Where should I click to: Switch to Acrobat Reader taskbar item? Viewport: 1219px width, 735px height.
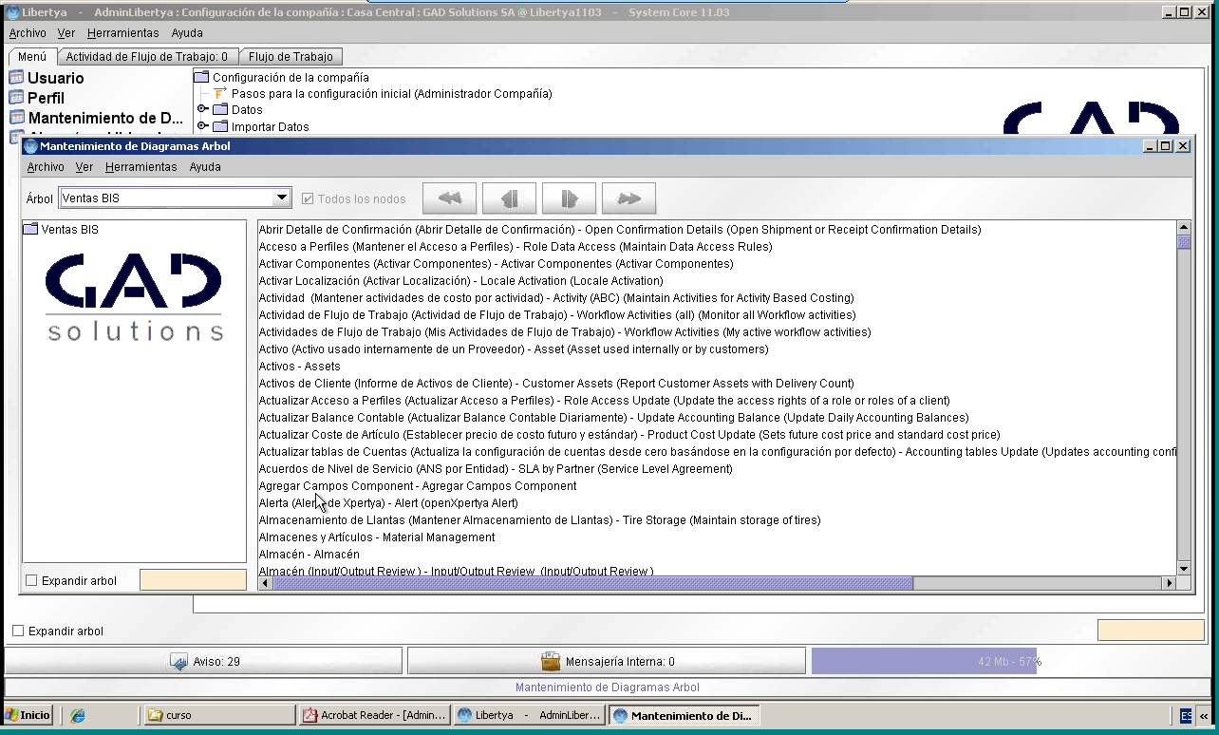coord(374,715)
